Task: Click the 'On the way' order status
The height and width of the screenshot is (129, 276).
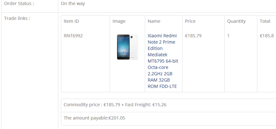Action: [x=73, y=3]
